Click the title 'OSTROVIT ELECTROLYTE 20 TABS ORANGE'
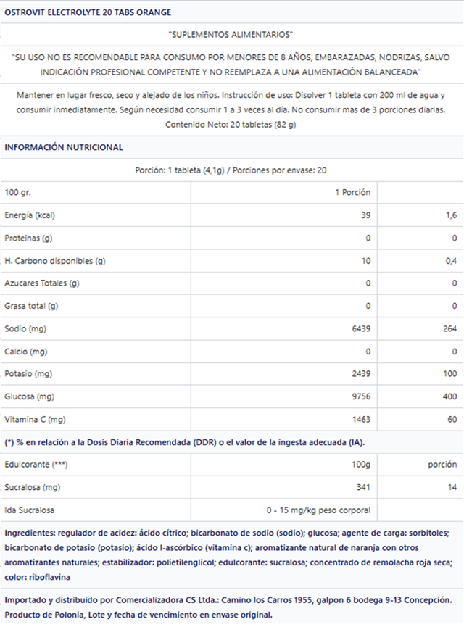The width and height of the screenshot is (464, 627). pyautogui.click(x=88, y=12)
